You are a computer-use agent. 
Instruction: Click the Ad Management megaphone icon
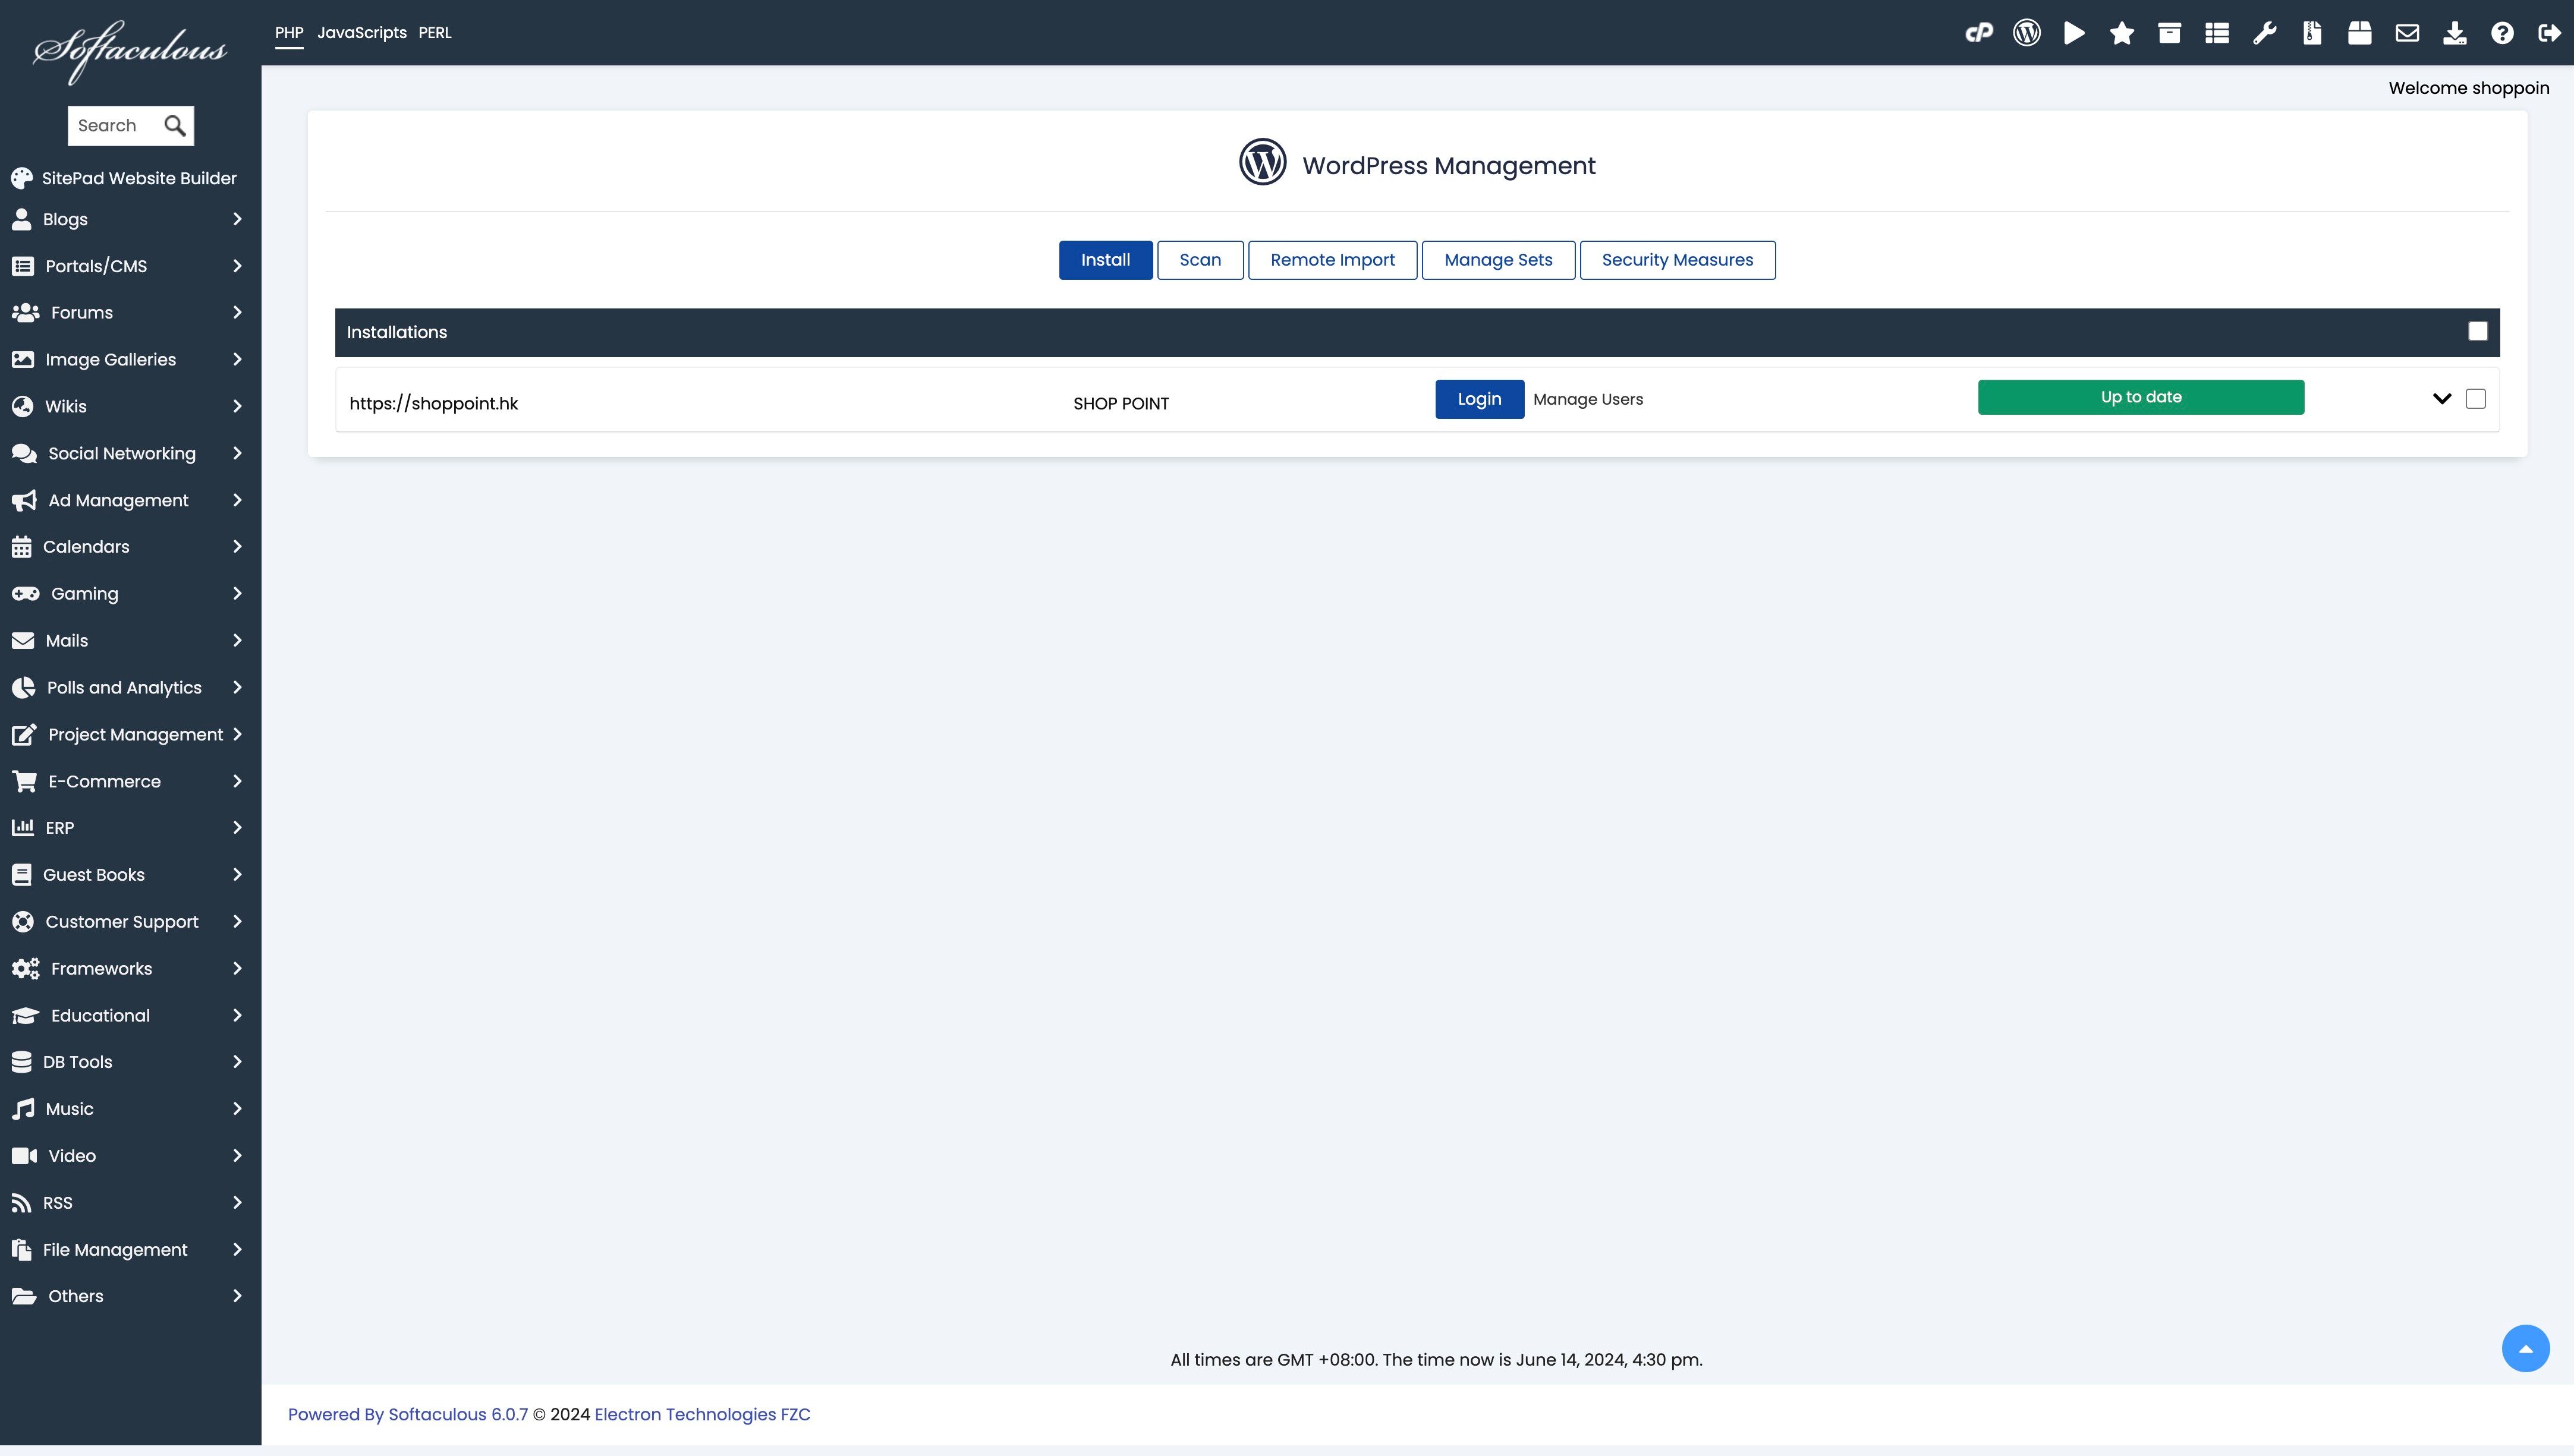click(24, 500)
